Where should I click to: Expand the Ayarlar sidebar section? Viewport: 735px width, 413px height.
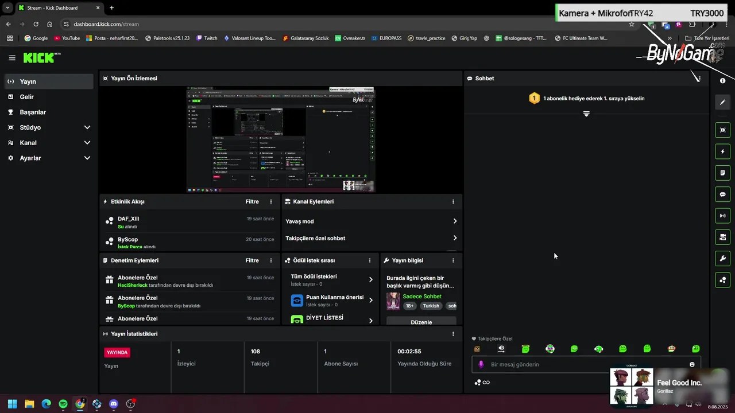coord(49,158)
